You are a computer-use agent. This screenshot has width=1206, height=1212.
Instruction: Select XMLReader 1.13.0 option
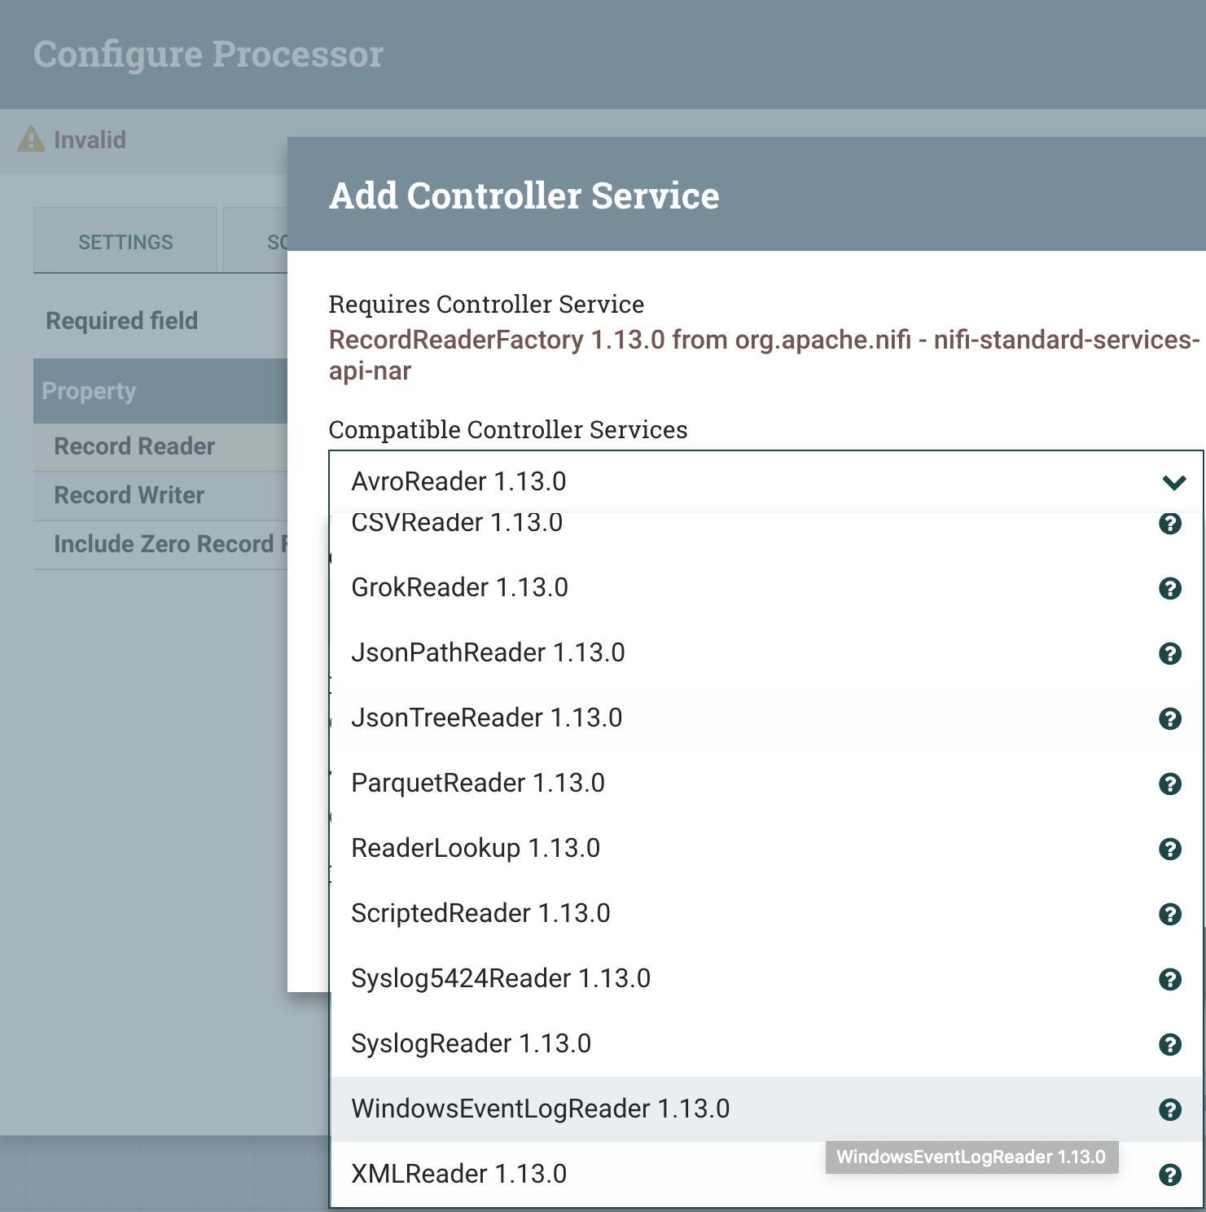click(458, 1174)
